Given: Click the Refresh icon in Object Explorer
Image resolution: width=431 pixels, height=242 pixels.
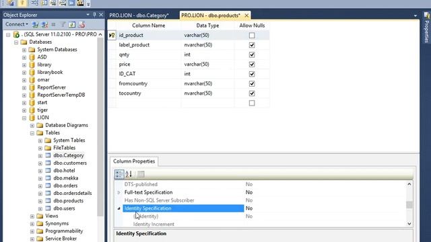Looking at the screenshot, I should coord(72,25).
